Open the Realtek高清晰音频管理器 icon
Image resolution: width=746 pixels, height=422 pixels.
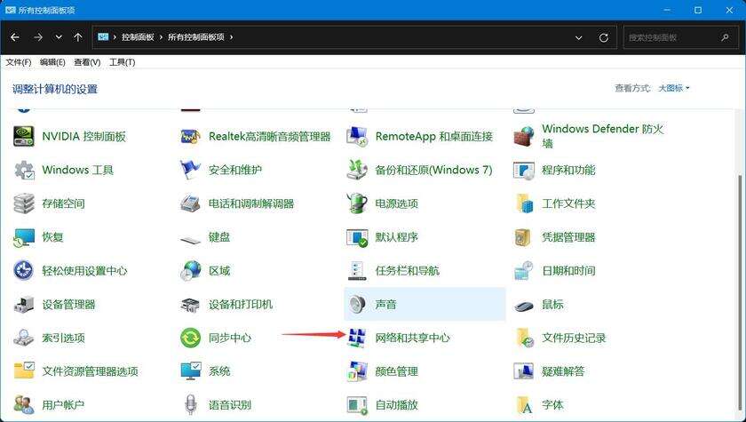190,137
